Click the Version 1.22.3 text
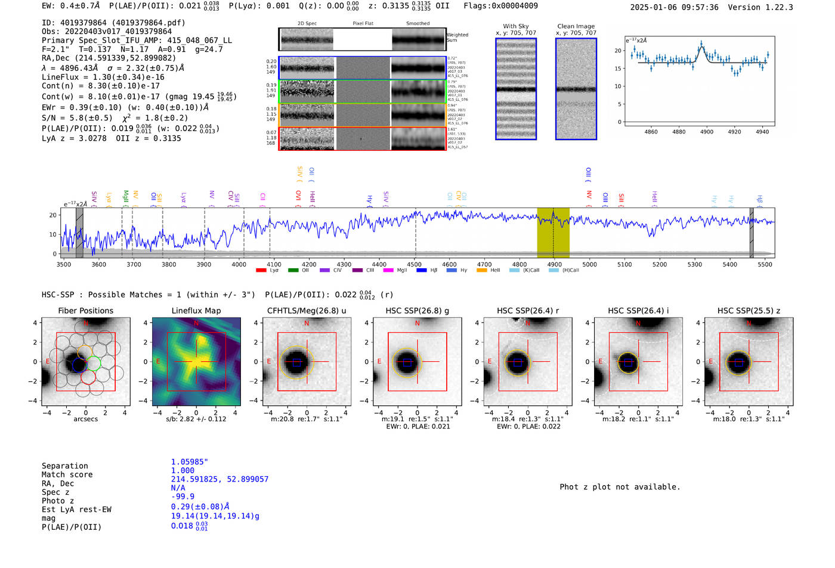 tap(761, 7)
